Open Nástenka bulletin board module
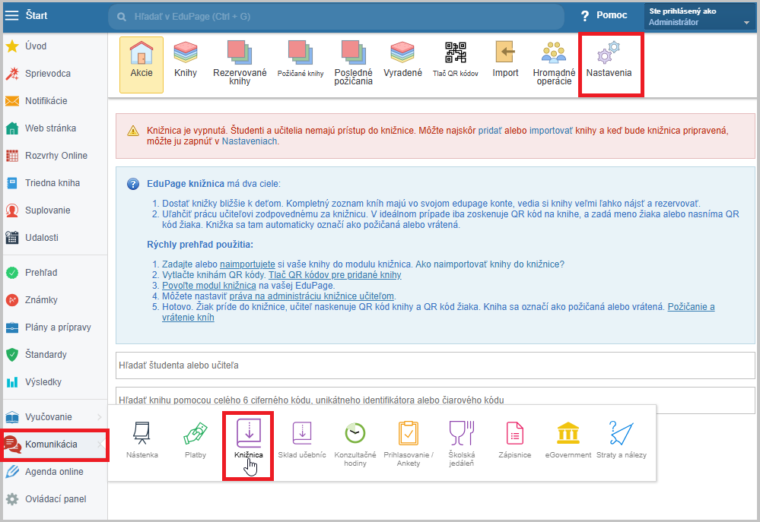760x522 pixels. click(142, 440)
